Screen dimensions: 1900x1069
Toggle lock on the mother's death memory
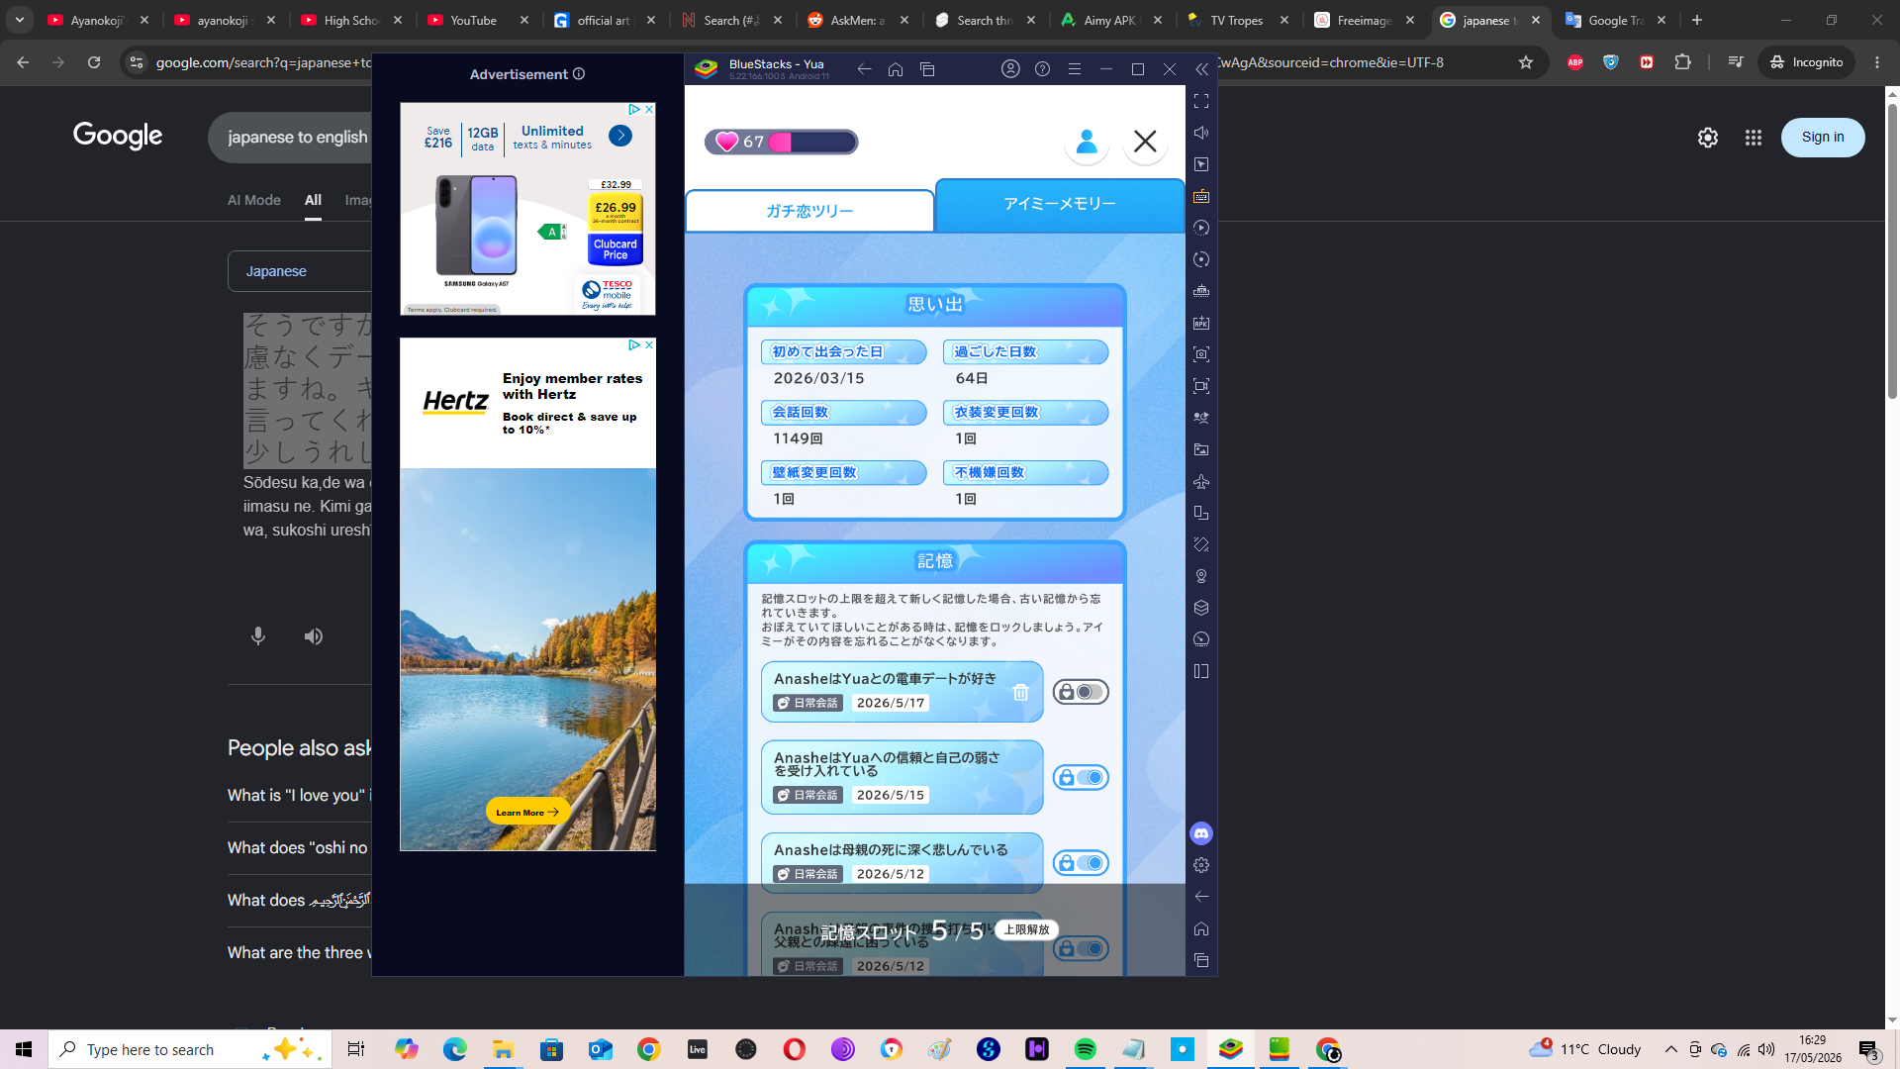[x=1081, y=863]
